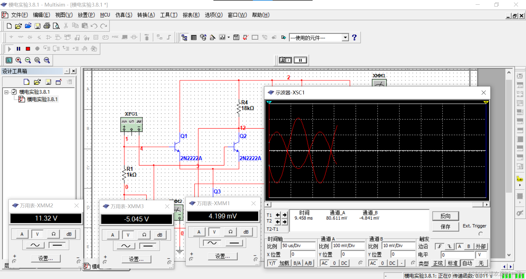Save the circuit with the disk icon
The width and height of the screenshot is (526, 279).
tap(37, 26)
